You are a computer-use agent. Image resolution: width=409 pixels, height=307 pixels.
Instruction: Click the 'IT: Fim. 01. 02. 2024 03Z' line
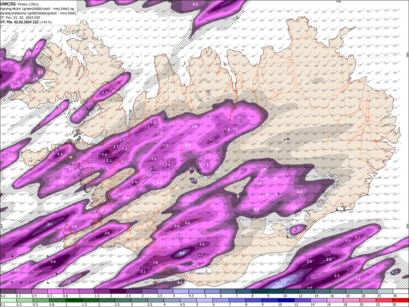(20, 18)
